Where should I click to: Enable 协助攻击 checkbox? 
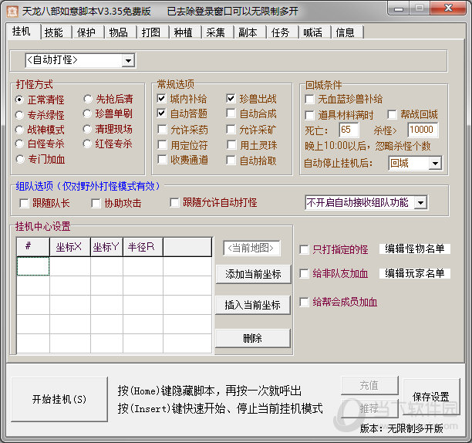click(x=96, y=203)
